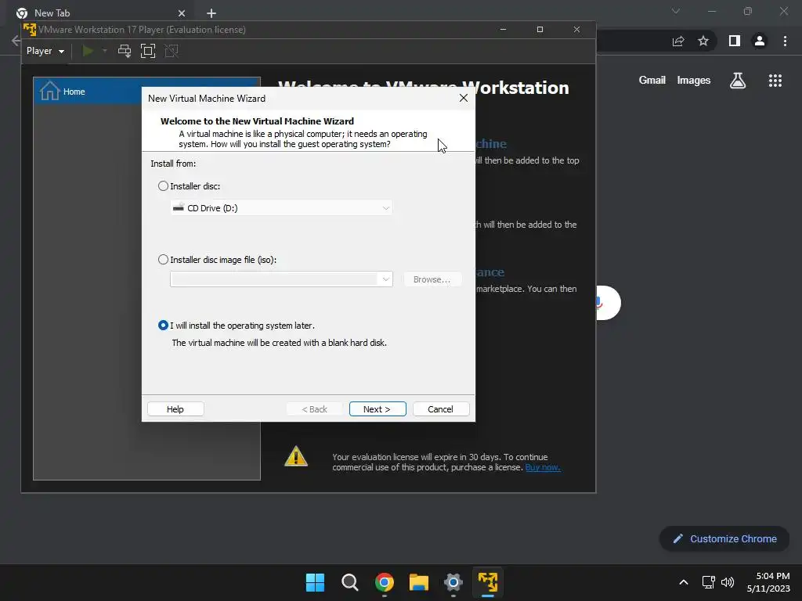Share this page icon in Chrome
Image resolution: width=802 pixels, height=601 pixels.
(678, 41)
